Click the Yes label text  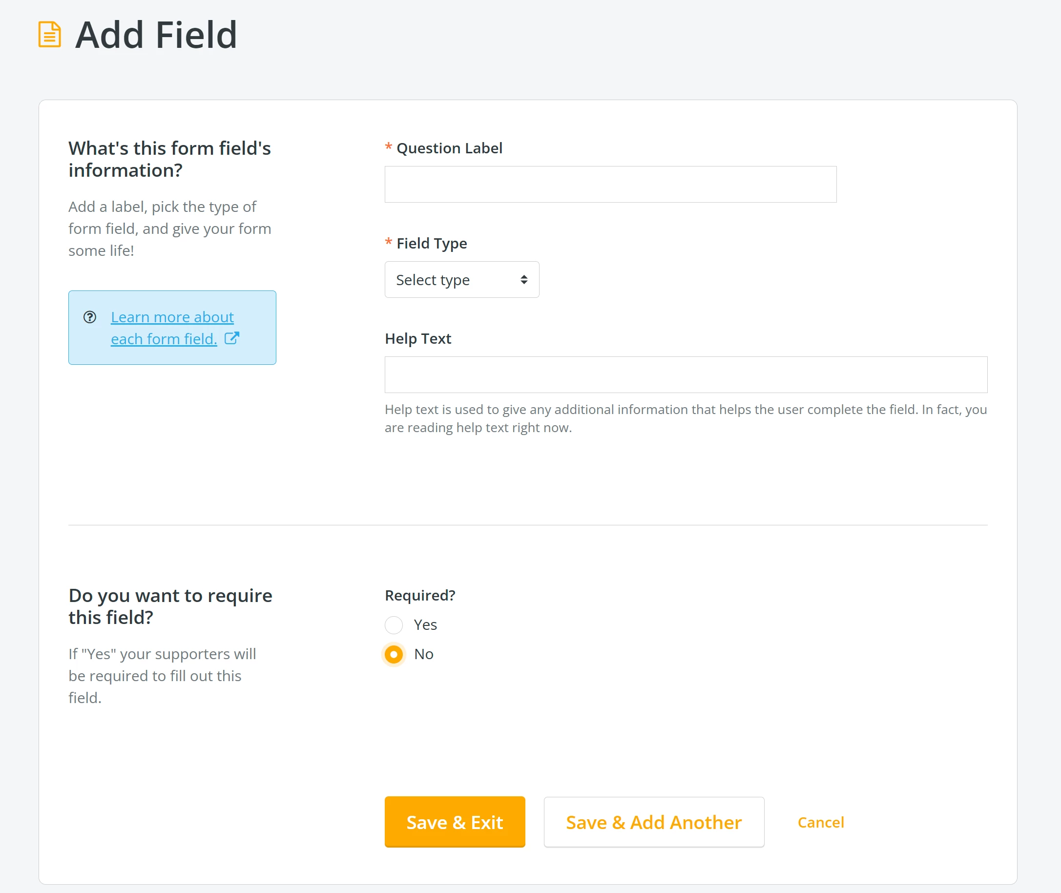coord(425,625)
